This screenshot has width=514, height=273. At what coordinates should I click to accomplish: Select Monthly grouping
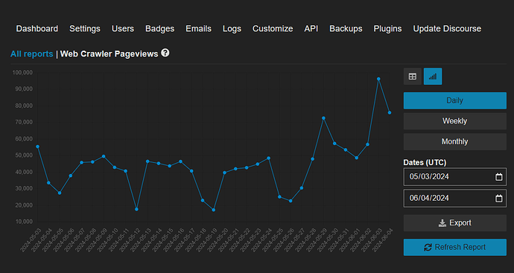[x=455, y=142]
